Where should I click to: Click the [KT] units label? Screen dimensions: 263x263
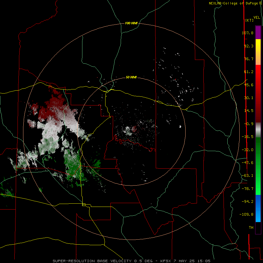(x=250, y=20)
